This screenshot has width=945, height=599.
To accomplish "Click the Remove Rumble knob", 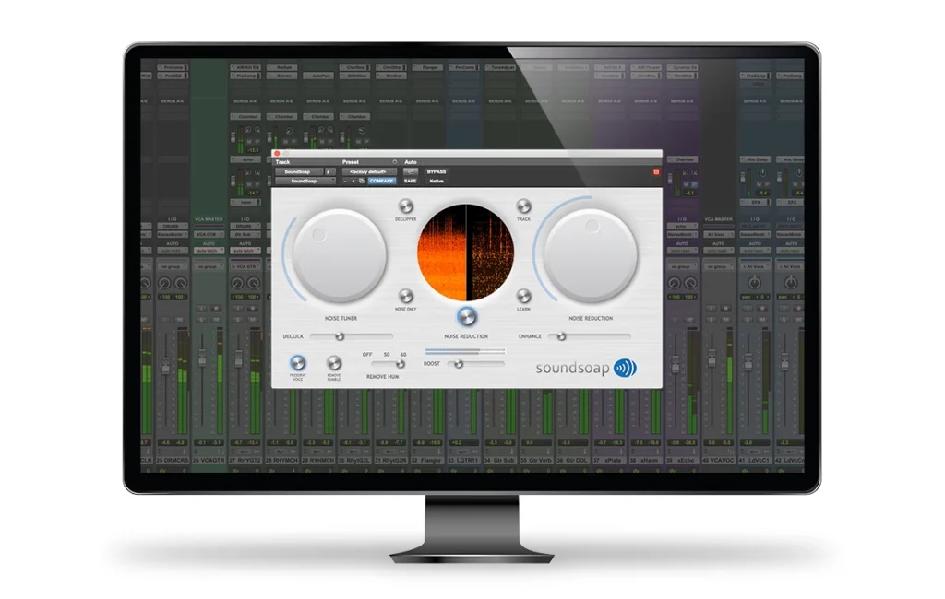I will pos(333,362).
